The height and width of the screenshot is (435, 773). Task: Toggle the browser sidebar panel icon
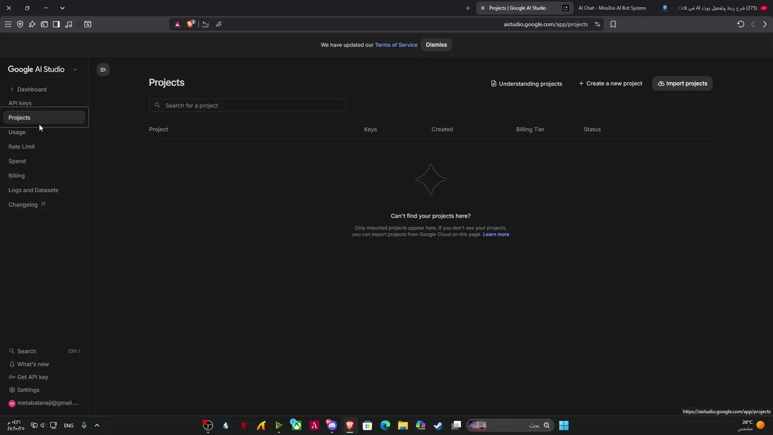point(56,24)
